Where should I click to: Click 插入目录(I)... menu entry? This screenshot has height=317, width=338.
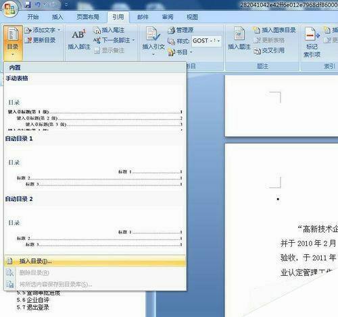pos(95,261)
